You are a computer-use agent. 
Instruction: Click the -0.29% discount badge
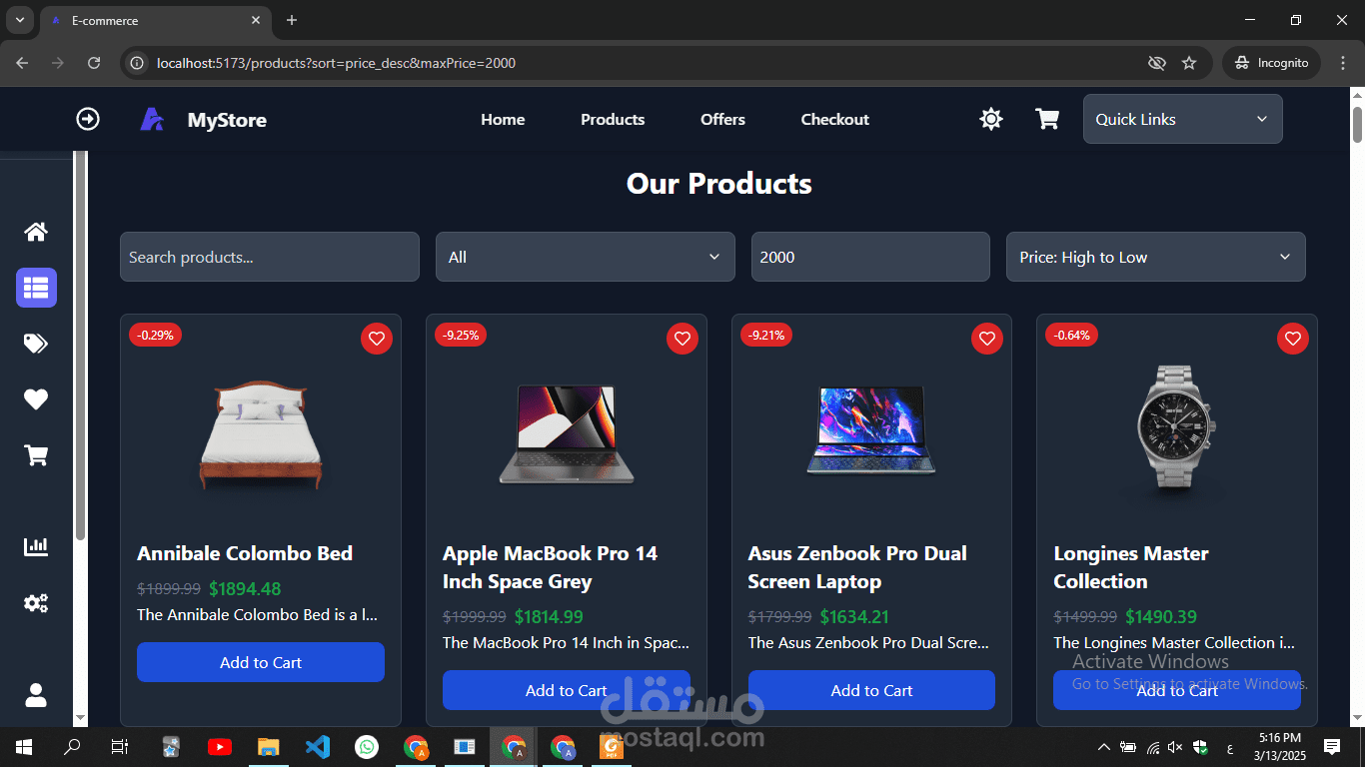[x=155, y=335]
